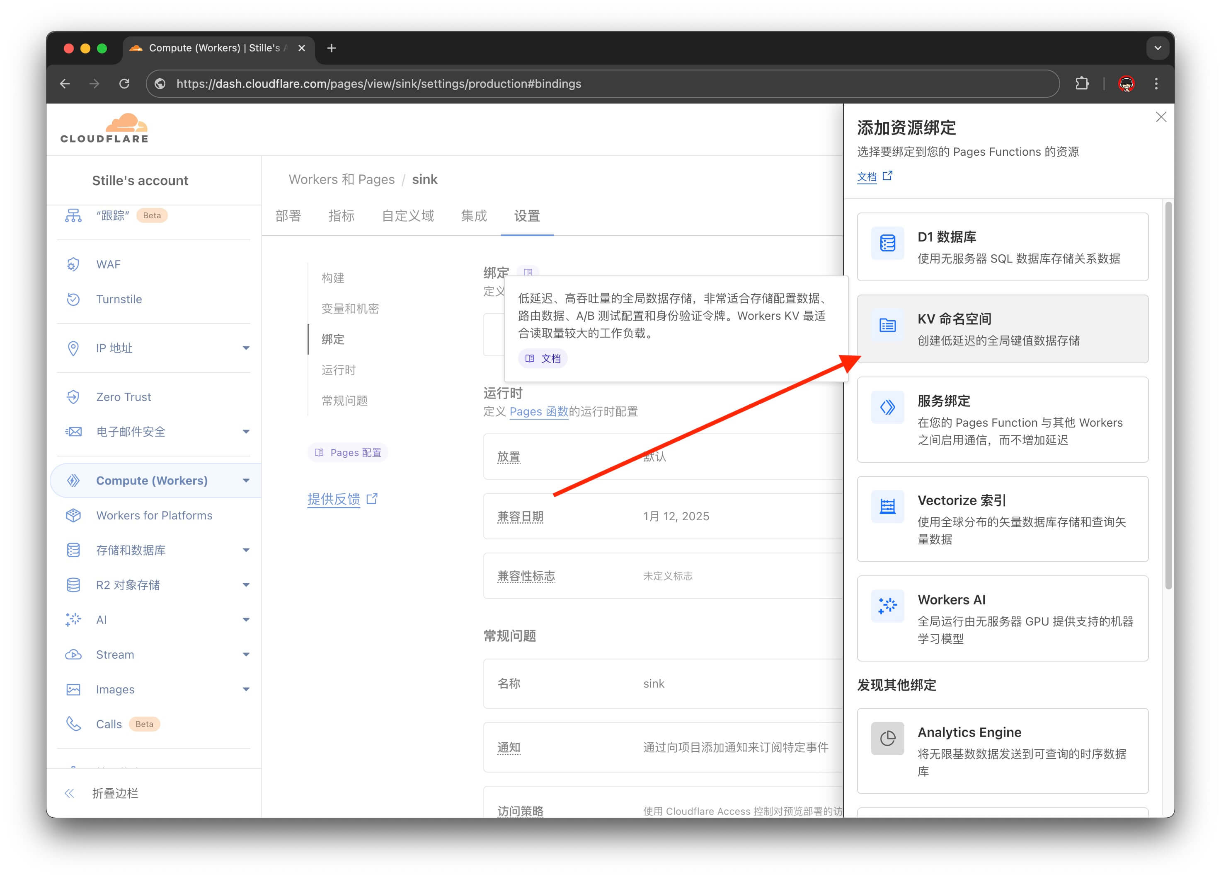Click the 文档 button in KV tooltip
The height and width of the screenshot is (879, 1221).
pyautogui.click(x=543, y=358)
